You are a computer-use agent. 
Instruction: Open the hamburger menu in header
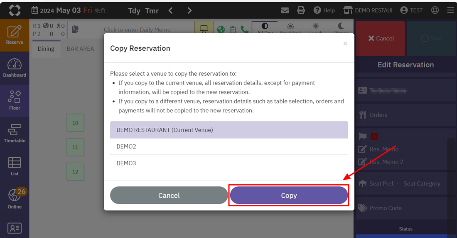point(450,10)
